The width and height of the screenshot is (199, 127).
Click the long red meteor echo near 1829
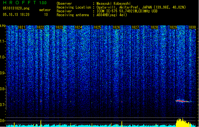click(183, 101)
